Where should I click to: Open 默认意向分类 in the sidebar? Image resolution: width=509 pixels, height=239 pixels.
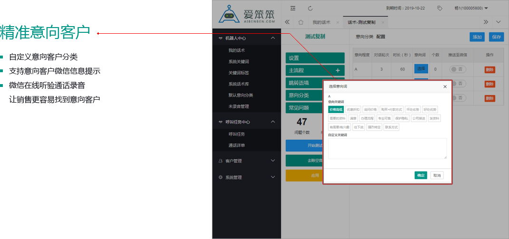click(240, 95)
